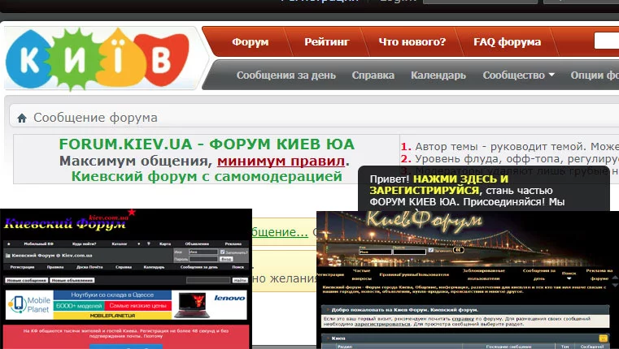Image resolution: width=619 pixels, height=349 pixels.
Task: Click the Новые объявления button
Action: click(72, 281)
